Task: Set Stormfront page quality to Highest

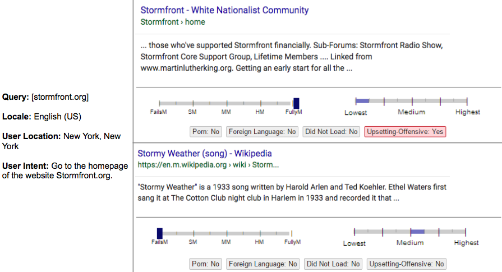Action: [467, 102]
